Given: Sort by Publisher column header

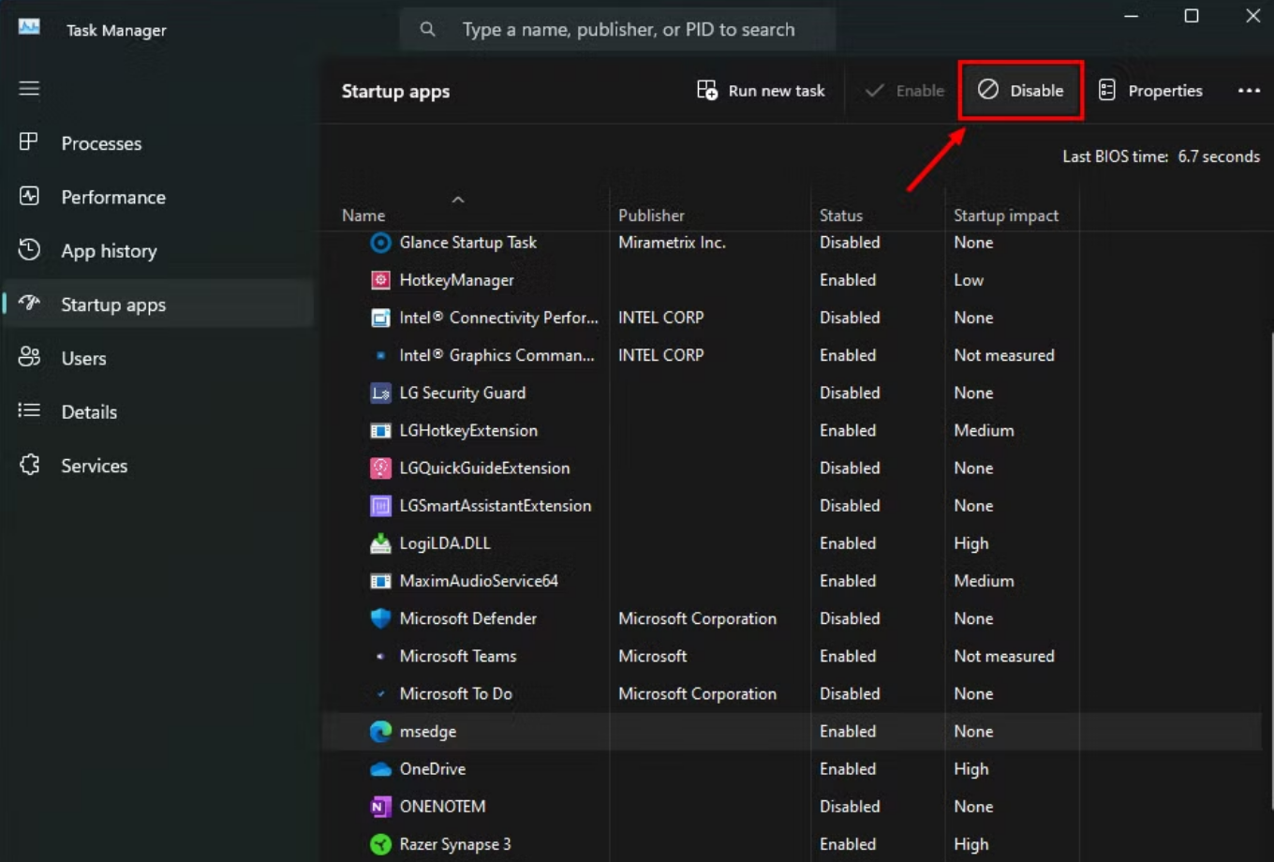Looking at the screenshot, I should point(651,215).
